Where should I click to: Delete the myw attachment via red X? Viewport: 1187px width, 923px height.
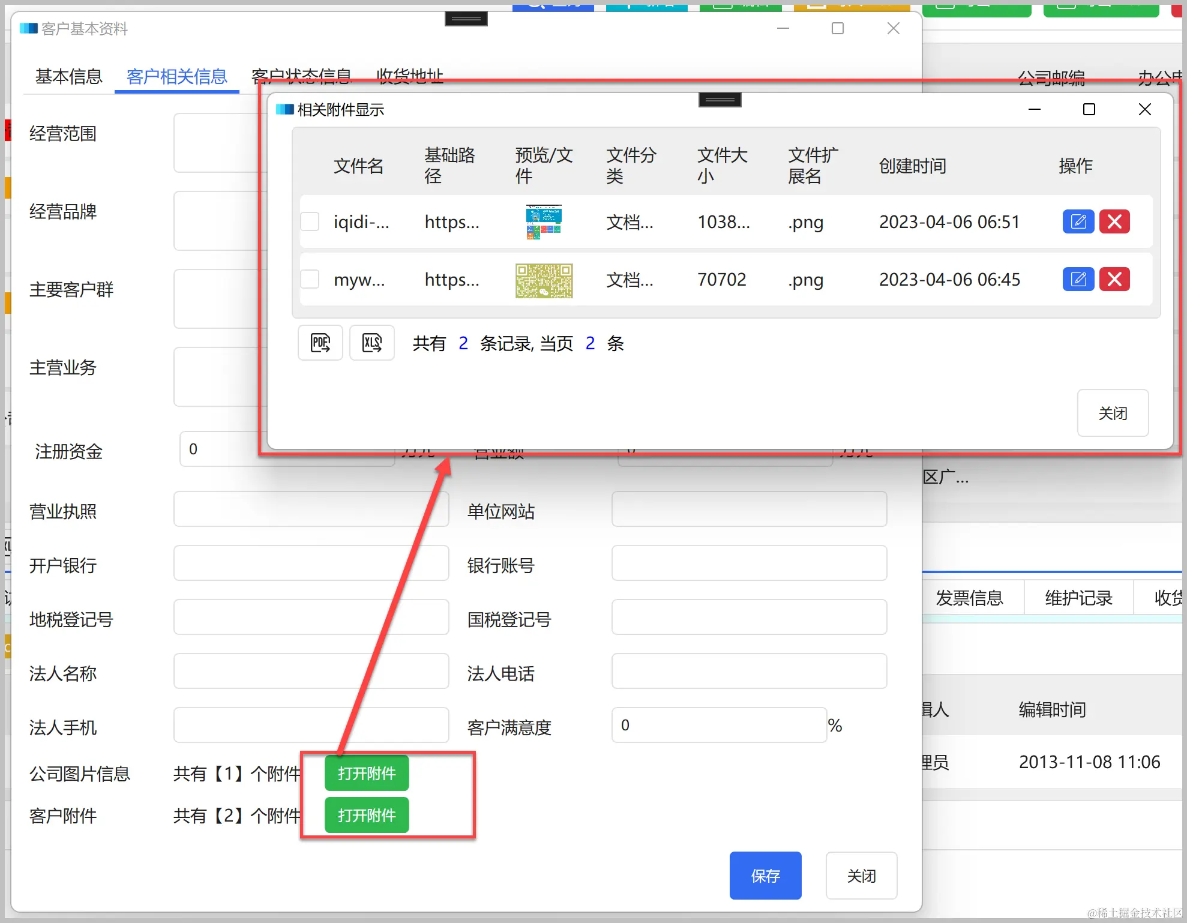click(x=1114, y=279)
